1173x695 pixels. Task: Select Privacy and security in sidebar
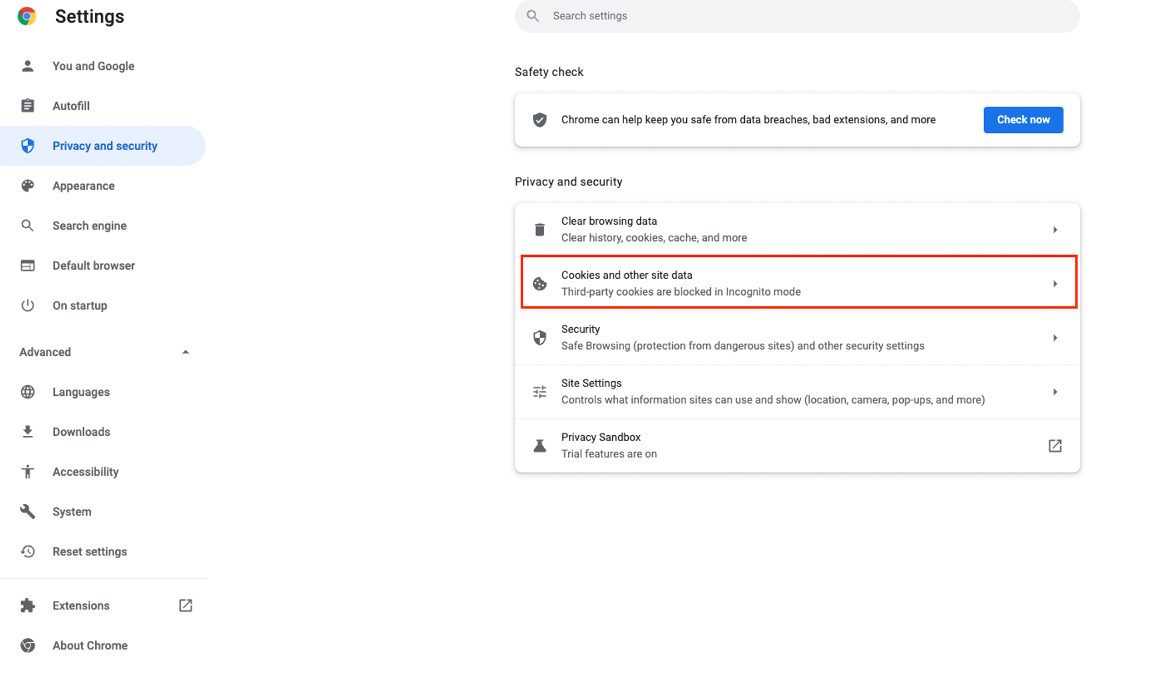103,145
